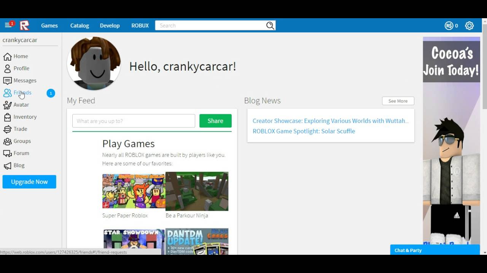Screen dimensions: 487x273
Task: Open the hamburger navigation menu icon
Action: point(8,25)
